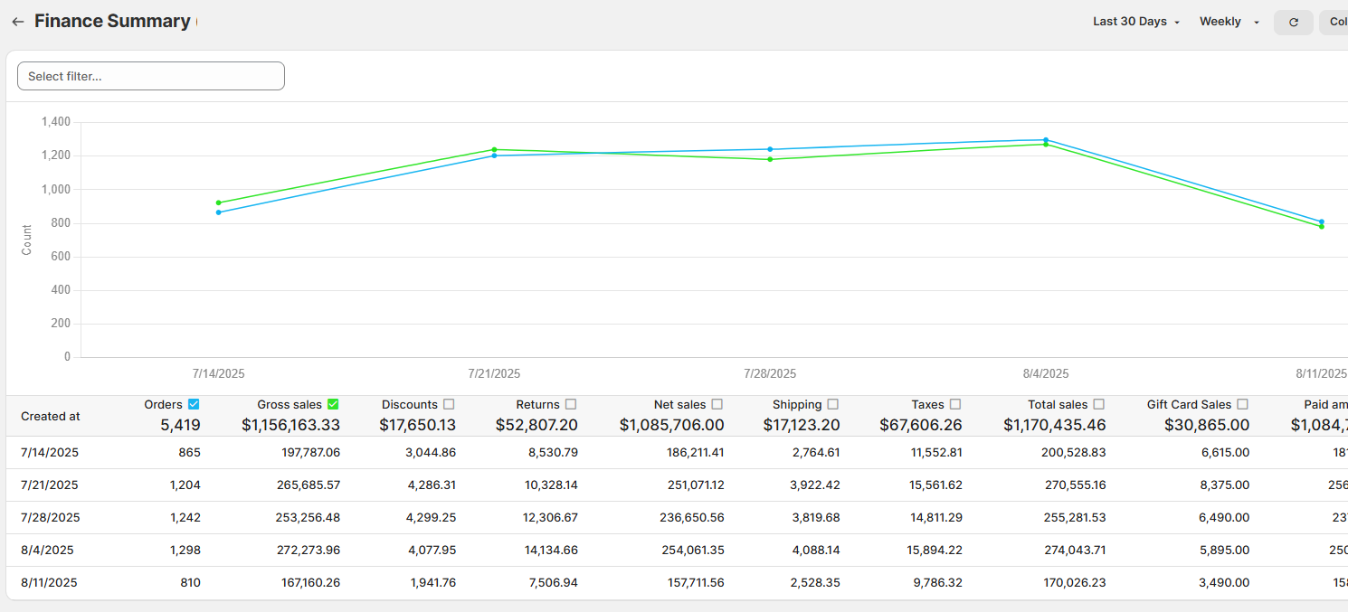This screenshot has width=1348, height=612.
Task: Open the Select filter combo box
Action: [151, 76]
